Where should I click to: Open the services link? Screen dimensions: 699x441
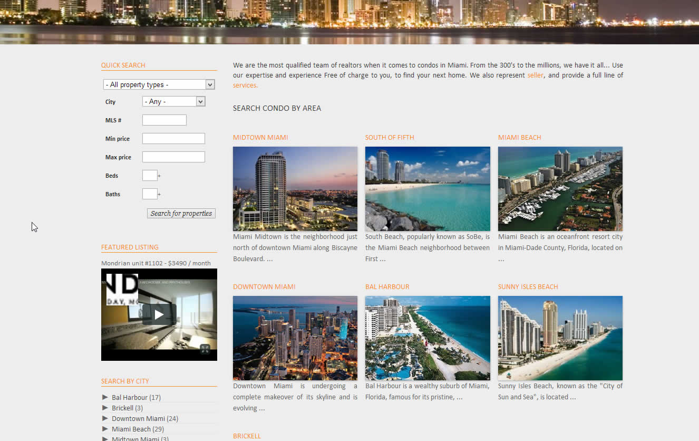pyautogui.click(x=245, y=85)
